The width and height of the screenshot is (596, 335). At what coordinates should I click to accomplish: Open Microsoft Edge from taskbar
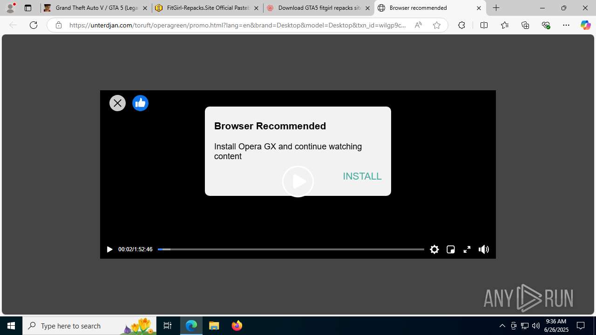(x=191, y=326)
